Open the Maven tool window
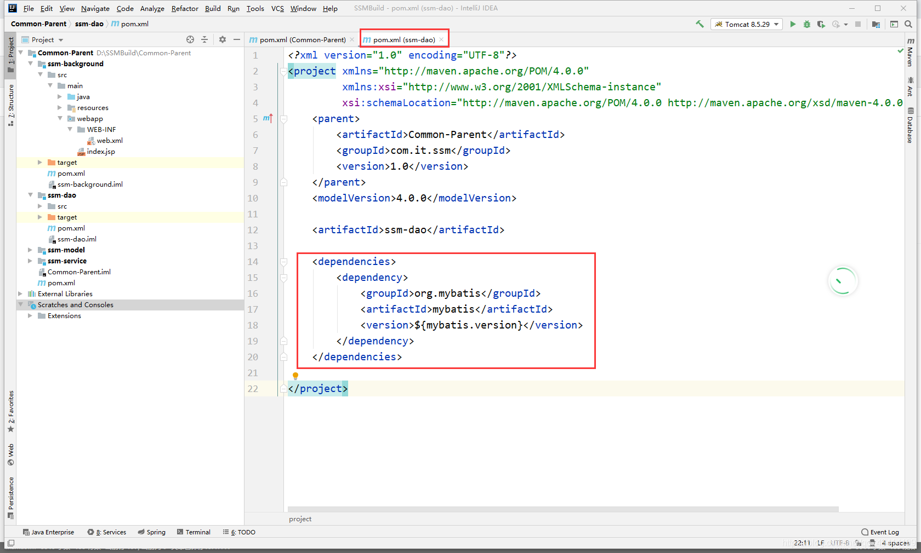This screenshot has height=553, width=921. [x=911, y=52]
